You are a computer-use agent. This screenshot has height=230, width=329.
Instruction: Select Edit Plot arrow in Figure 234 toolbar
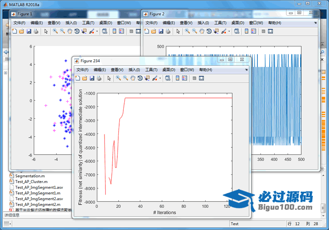109,78
